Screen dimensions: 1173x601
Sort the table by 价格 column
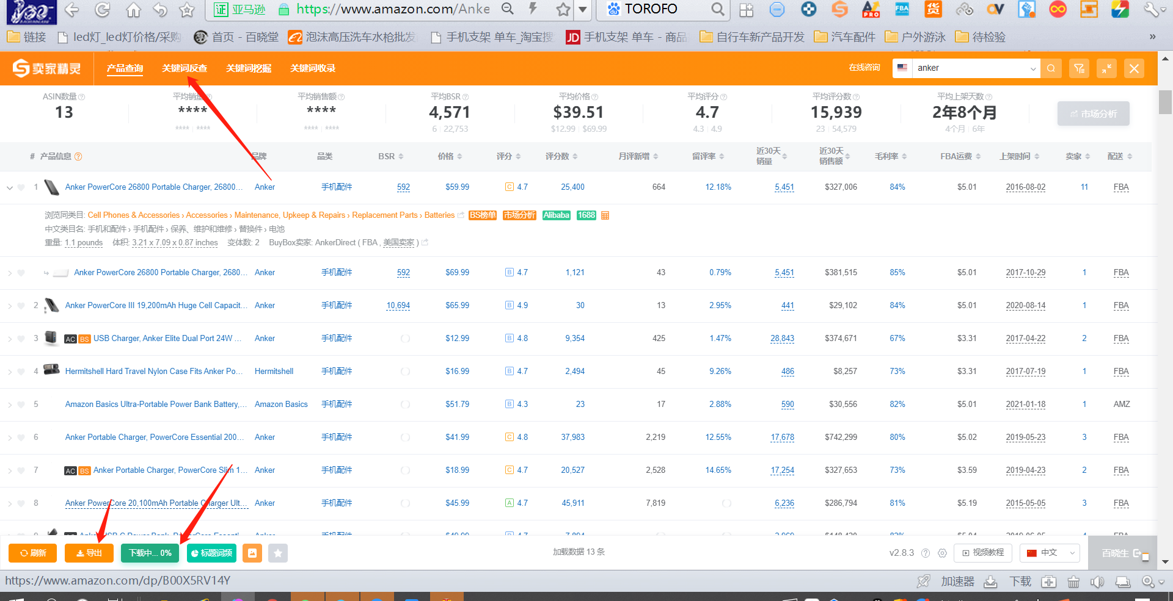(450, 157)
